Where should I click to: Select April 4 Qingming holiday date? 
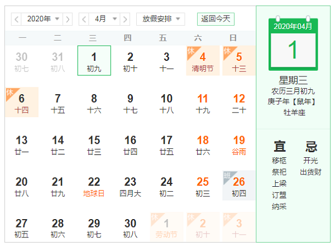coord(203,61)
